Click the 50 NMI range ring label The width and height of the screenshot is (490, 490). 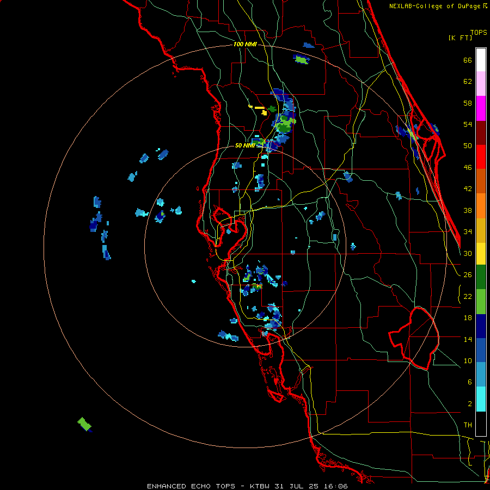click(245, 145)
